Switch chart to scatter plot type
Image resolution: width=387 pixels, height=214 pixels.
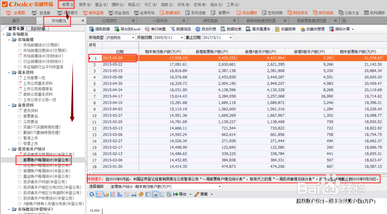pos(113,194)
